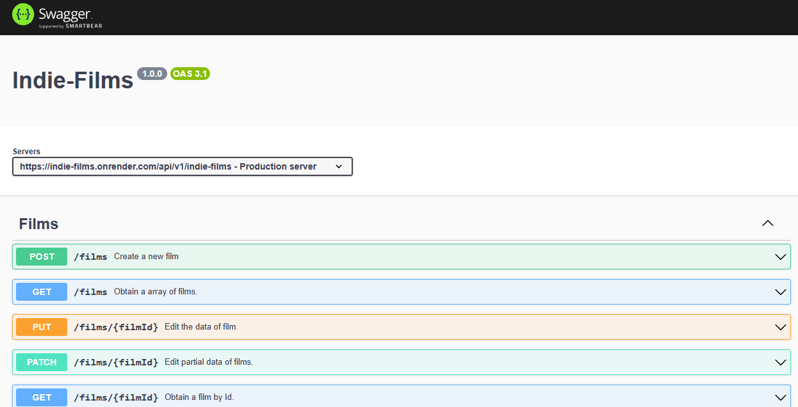Click 'Obtain a array of films' text
This screenshot has width=798, height=407.
(156, 292)
